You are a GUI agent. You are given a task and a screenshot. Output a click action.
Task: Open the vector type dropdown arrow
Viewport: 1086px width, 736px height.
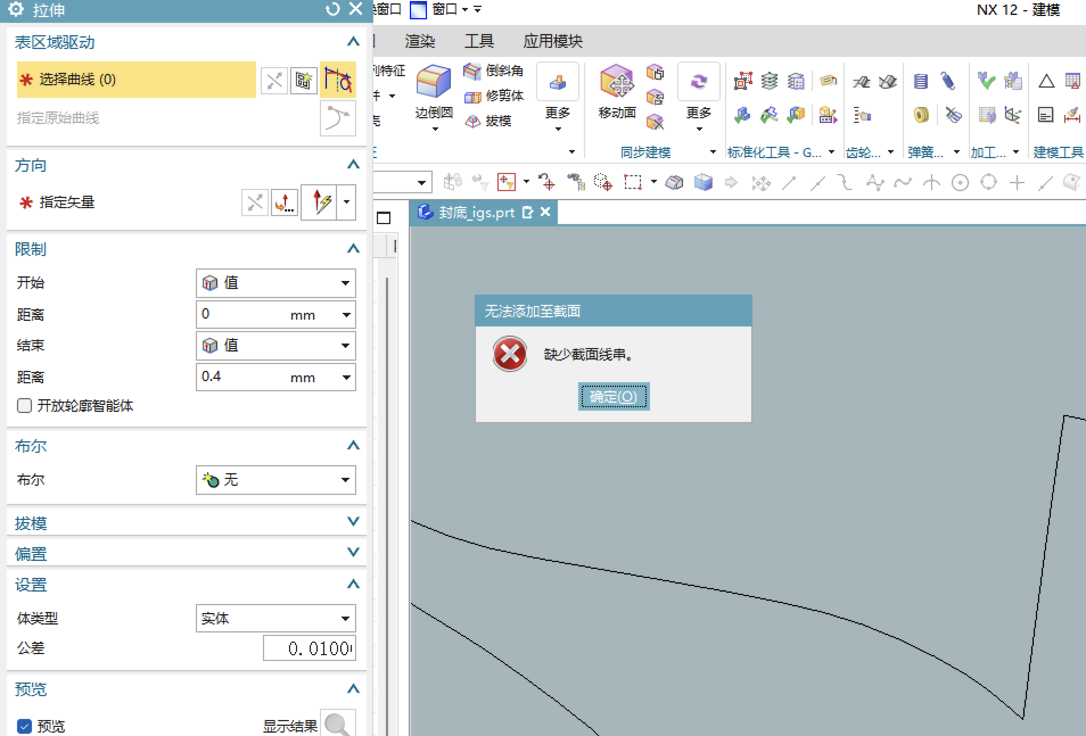point(346,202)
